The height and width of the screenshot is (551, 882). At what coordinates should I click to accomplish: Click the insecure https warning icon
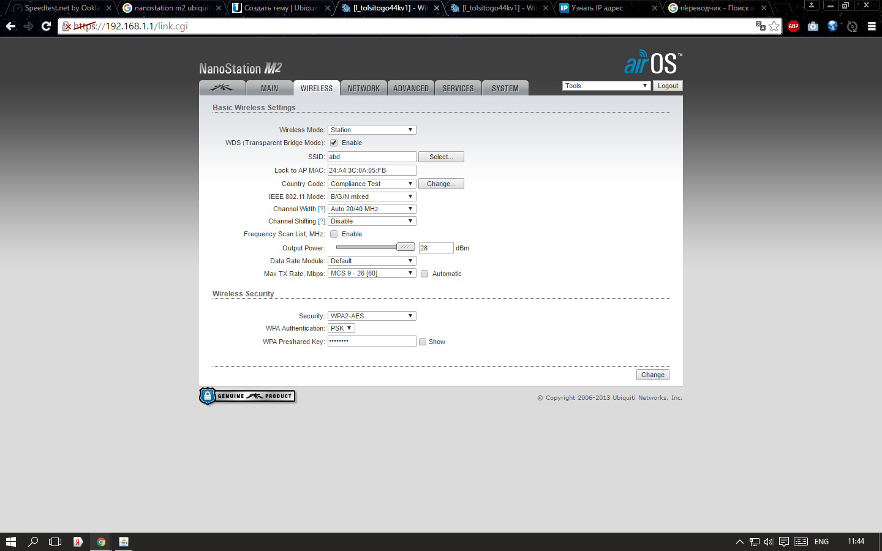pyautogui.click(x=67, y=26)
